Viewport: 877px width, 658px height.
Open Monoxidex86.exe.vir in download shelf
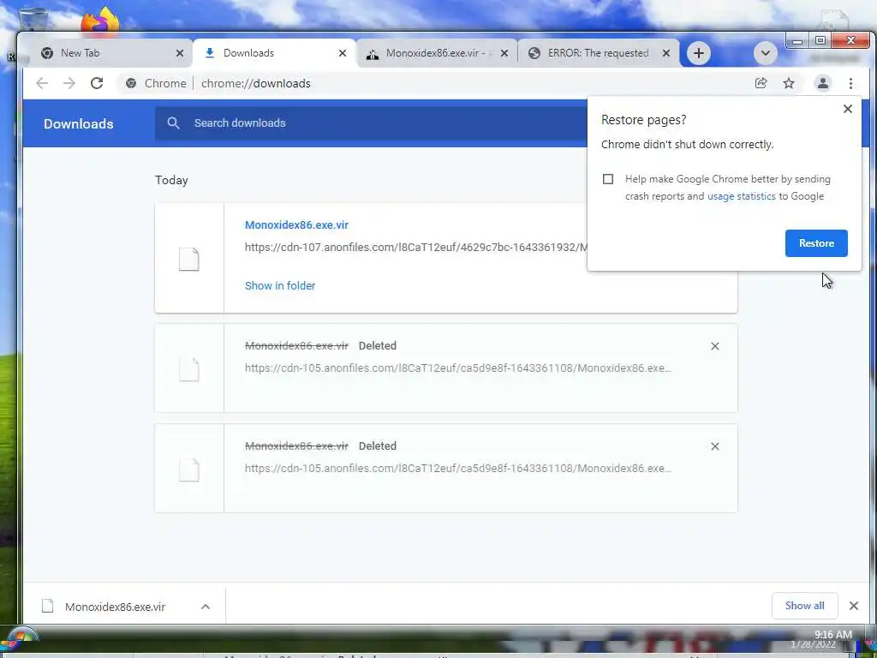[115, 607]
